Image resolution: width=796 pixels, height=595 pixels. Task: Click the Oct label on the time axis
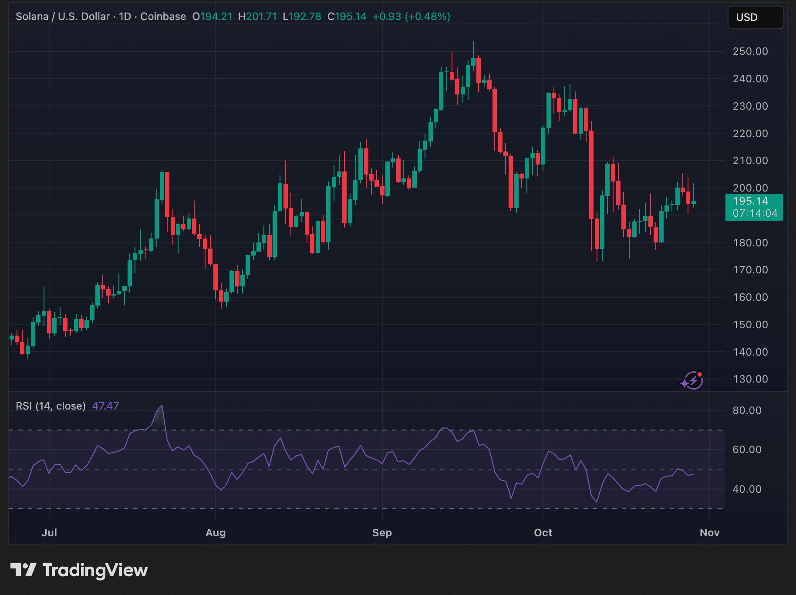pos(543,532)
